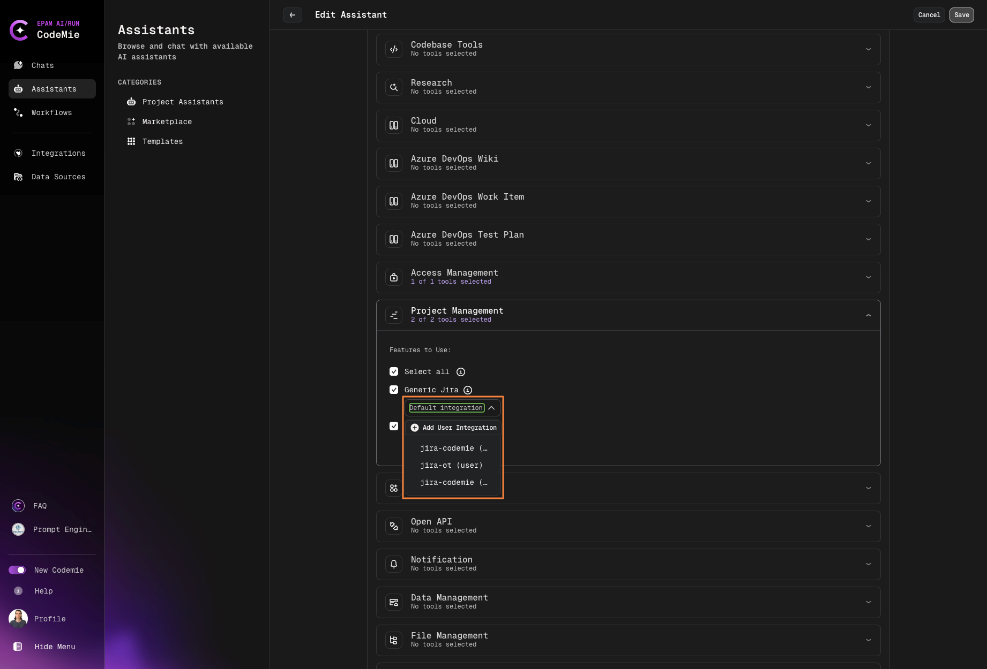Click the back arrow next to Edit Assistant
The image size is (987, 669).
click(x=293, y=15)
